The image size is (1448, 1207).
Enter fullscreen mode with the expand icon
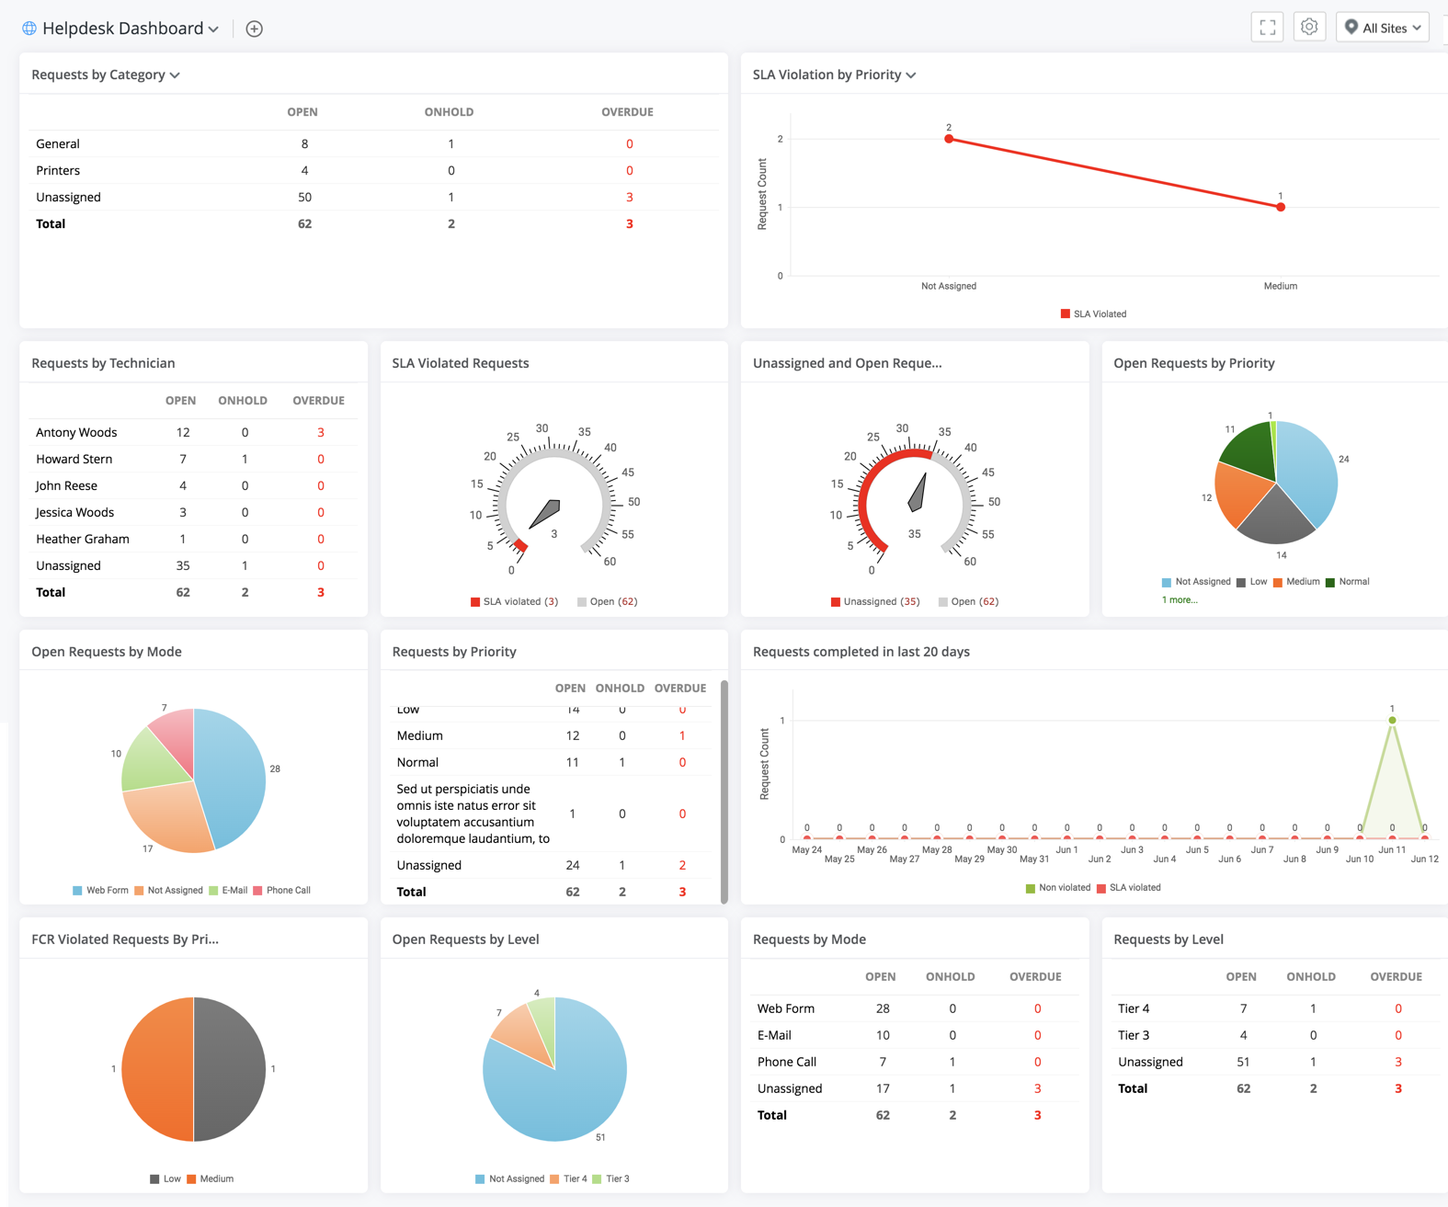(1267, 28)
